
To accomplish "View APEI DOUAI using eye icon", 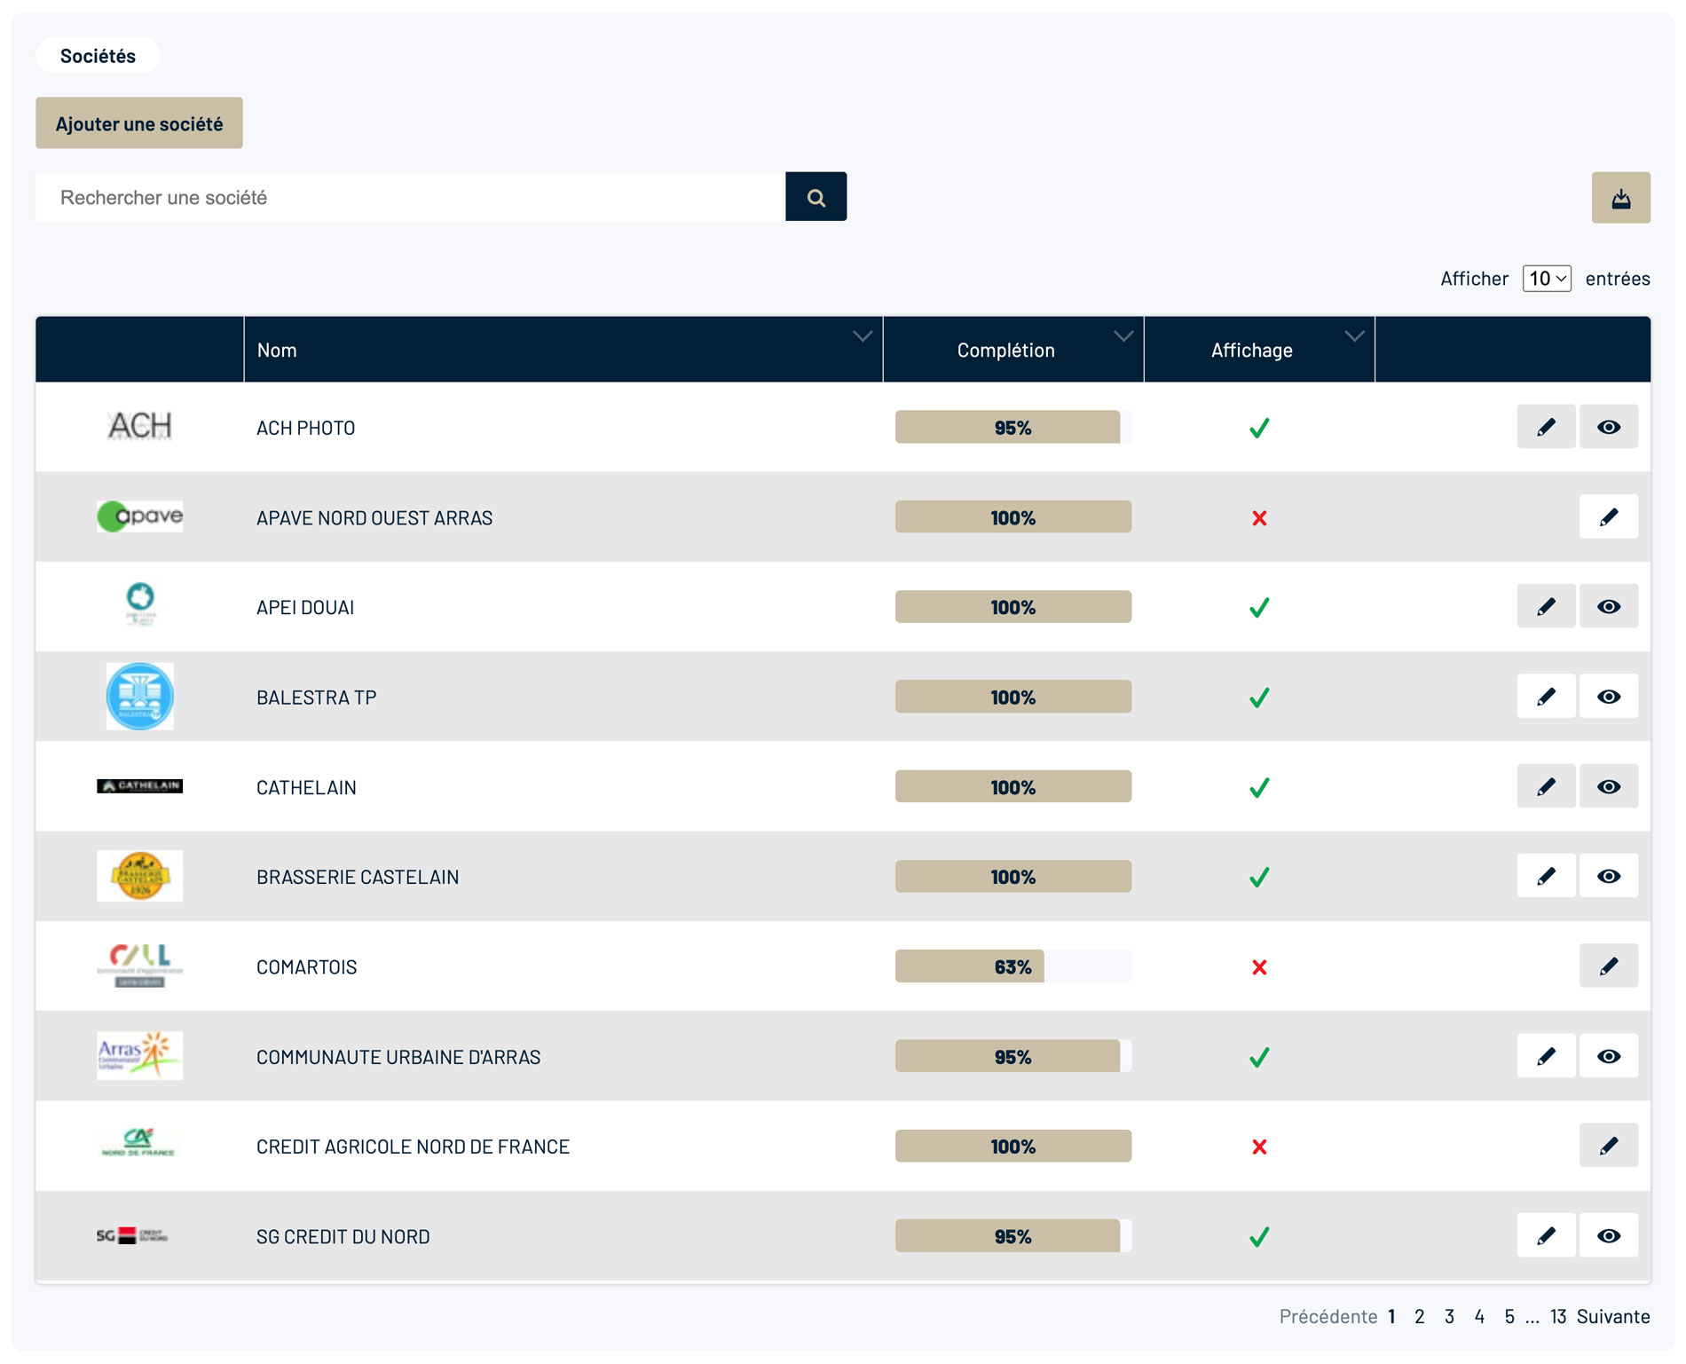I will pos(1607,607).
